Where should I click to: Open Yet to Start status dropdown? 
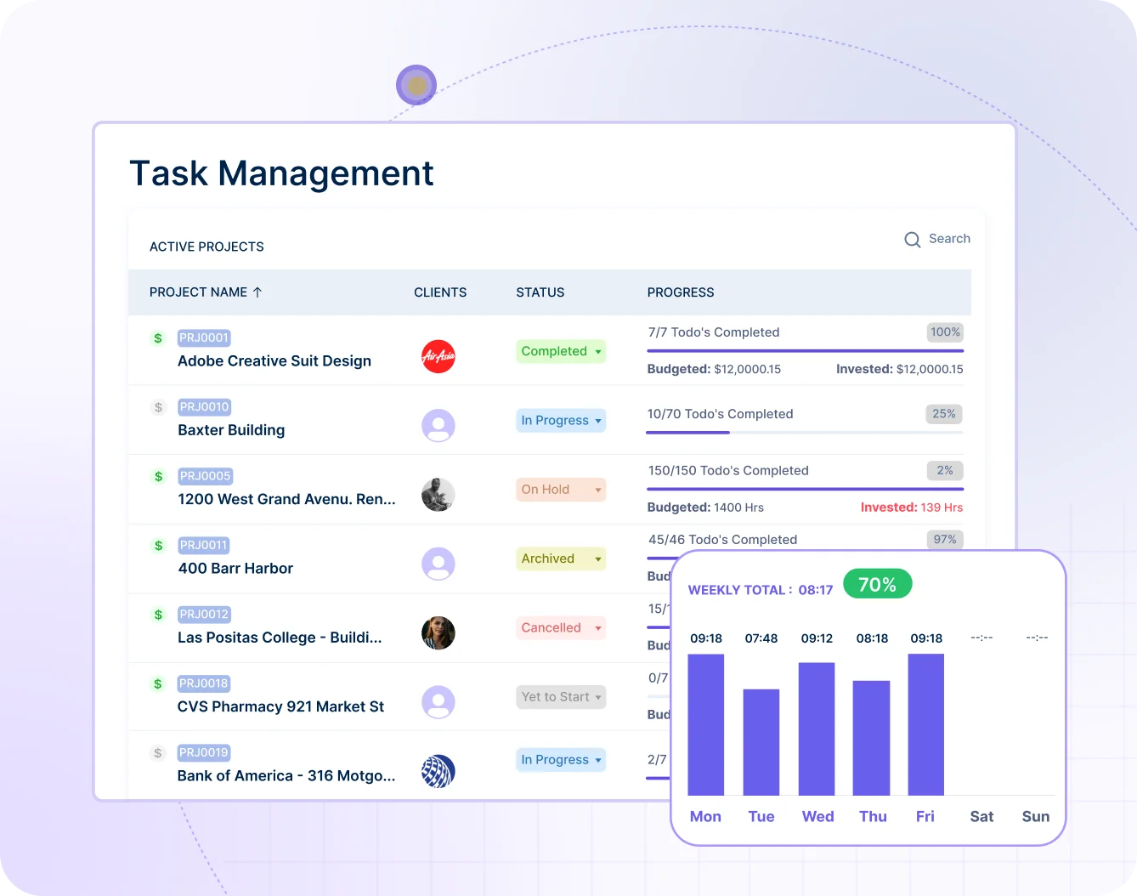click(561, 697)
